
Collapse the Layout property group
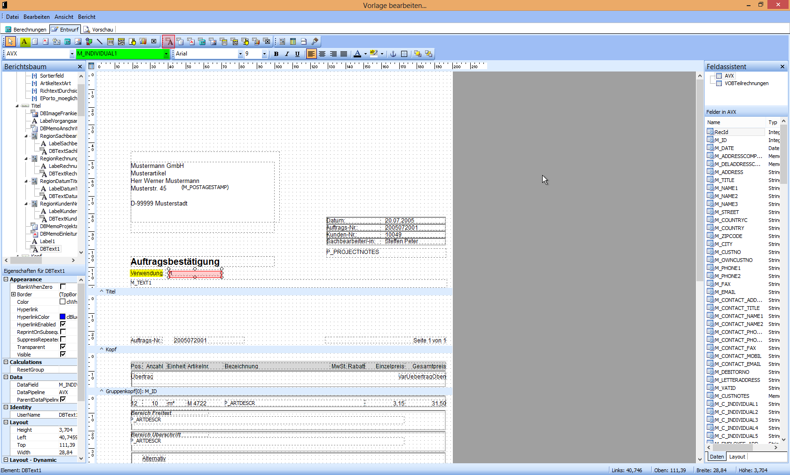click(6, 422)
